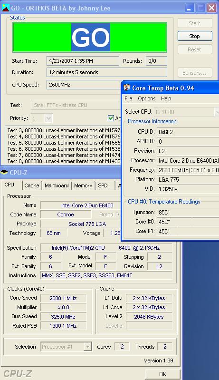Click the green GO status indicator

pos(89,37)
